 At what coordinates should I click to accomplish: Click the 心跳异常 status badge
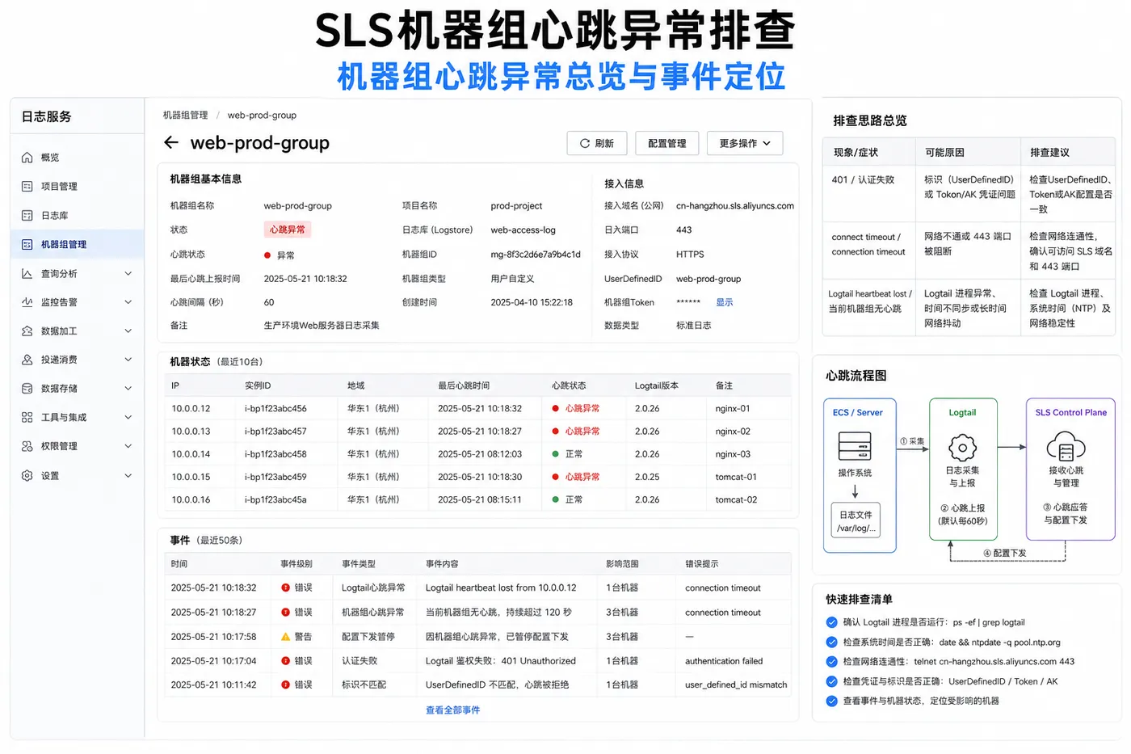pos(288,230)
